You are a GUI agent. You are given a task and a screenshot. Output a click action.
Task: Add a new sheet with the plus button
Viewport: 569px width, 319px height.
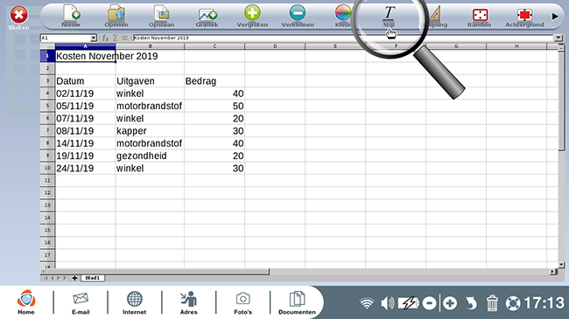point(74,278)
